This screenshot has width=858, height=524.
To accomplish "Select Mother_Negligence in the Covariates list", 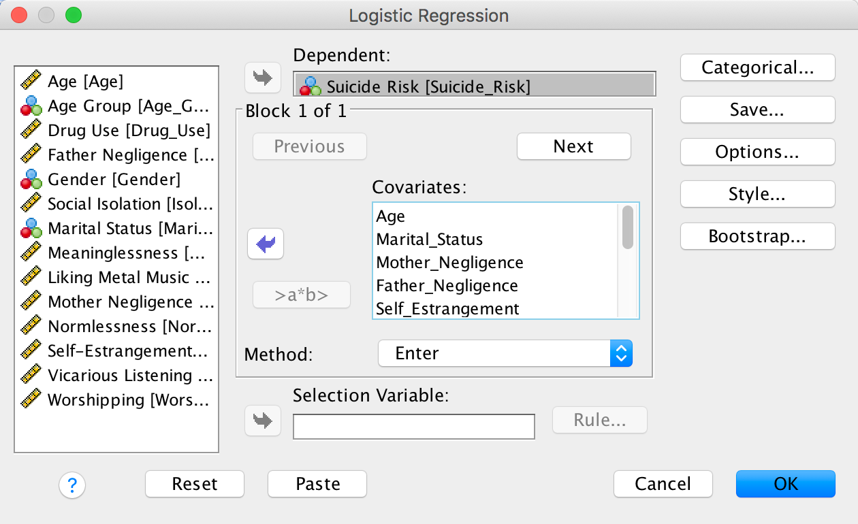I will point(449,263).
